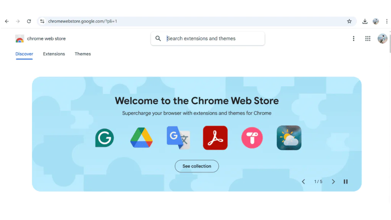Click the Supercharge your browser subtitle text
Viewport: 391px width, 220px height.
pyautogui.click(x=197, y=113)
